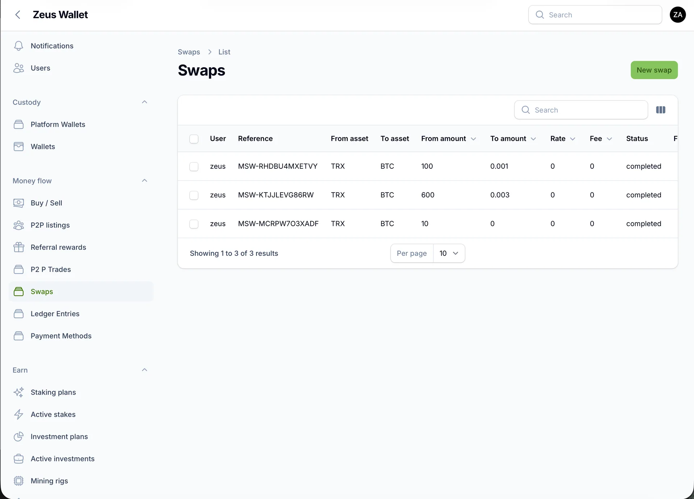Click the Referral rewards gift icon
This screenshot has width=694, height=499.
click(18, 247)
